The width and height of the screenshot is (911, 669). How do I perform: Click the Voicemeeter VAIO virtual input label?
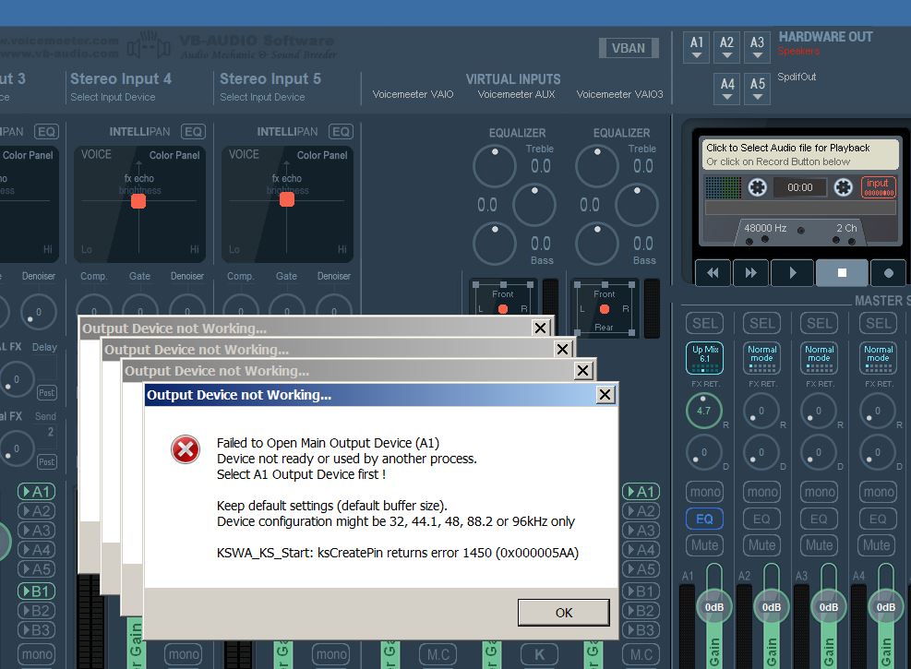413,94
